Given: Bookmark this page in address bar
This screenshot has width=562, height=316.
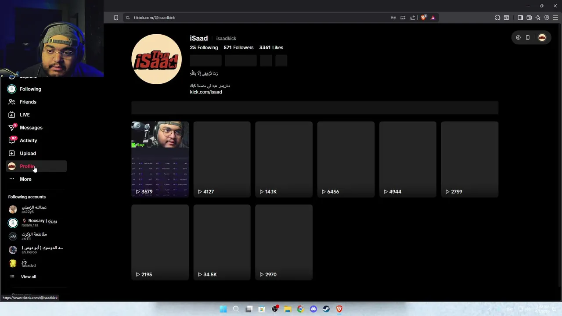Looking at the screenshot, I should 116,18.
